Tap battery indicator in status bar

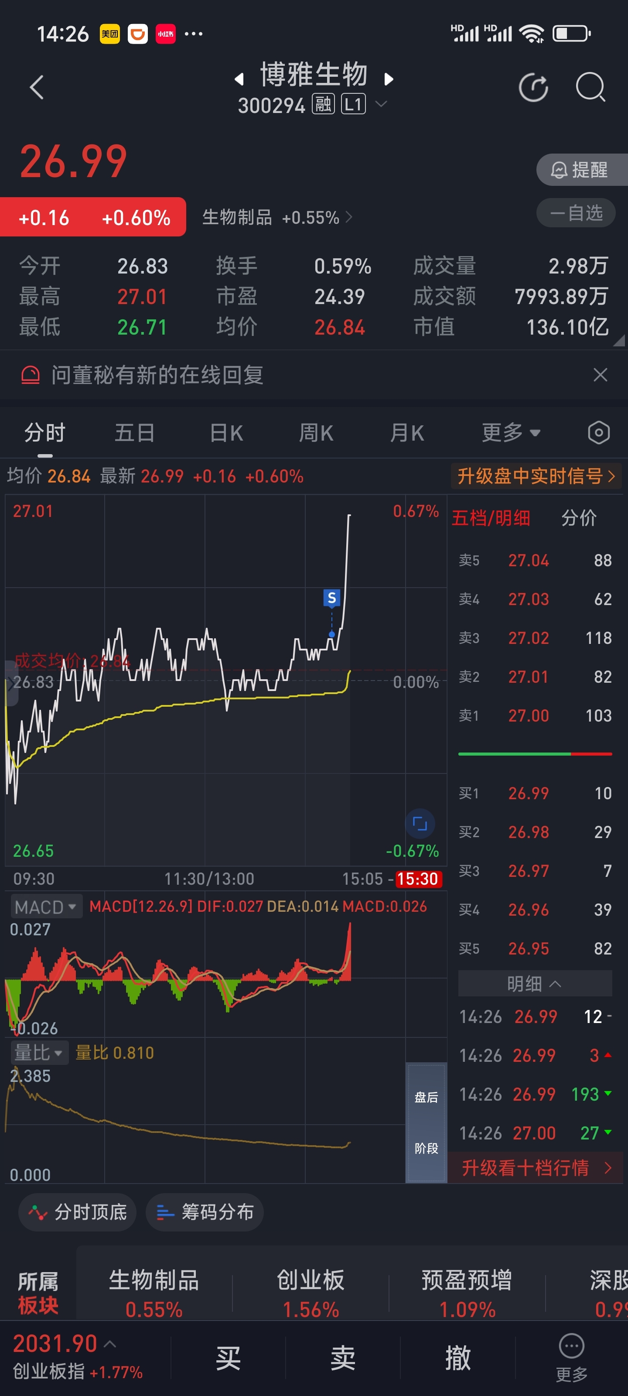pos(571,34)
